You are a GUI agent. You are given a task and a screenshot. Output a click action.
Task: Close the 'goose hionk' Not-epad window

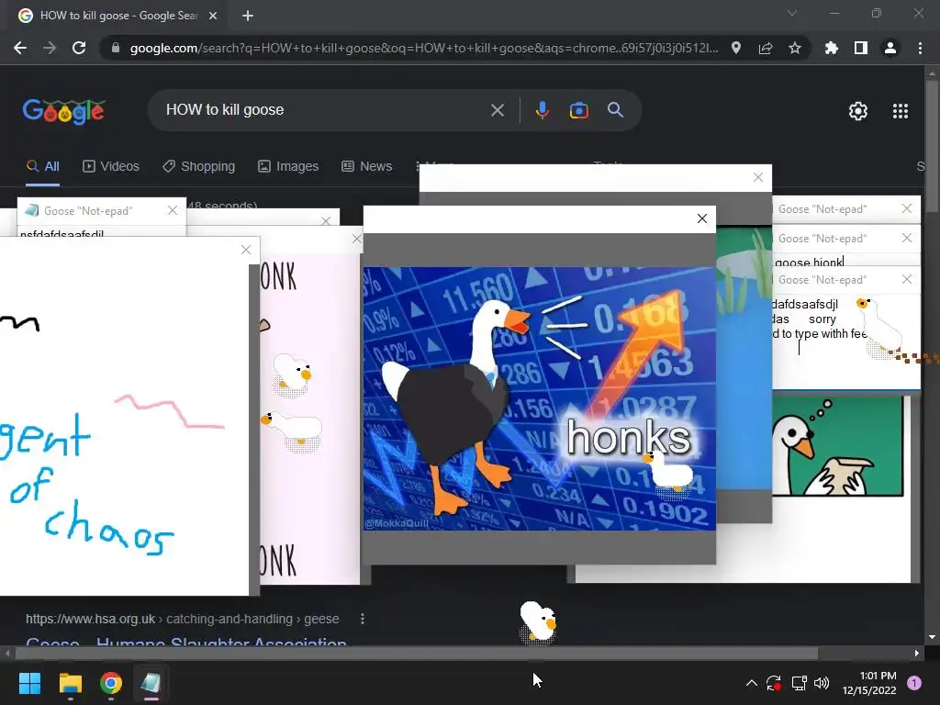point(907,238)
